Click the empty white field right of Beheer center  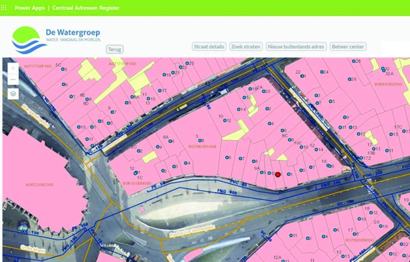395,48
